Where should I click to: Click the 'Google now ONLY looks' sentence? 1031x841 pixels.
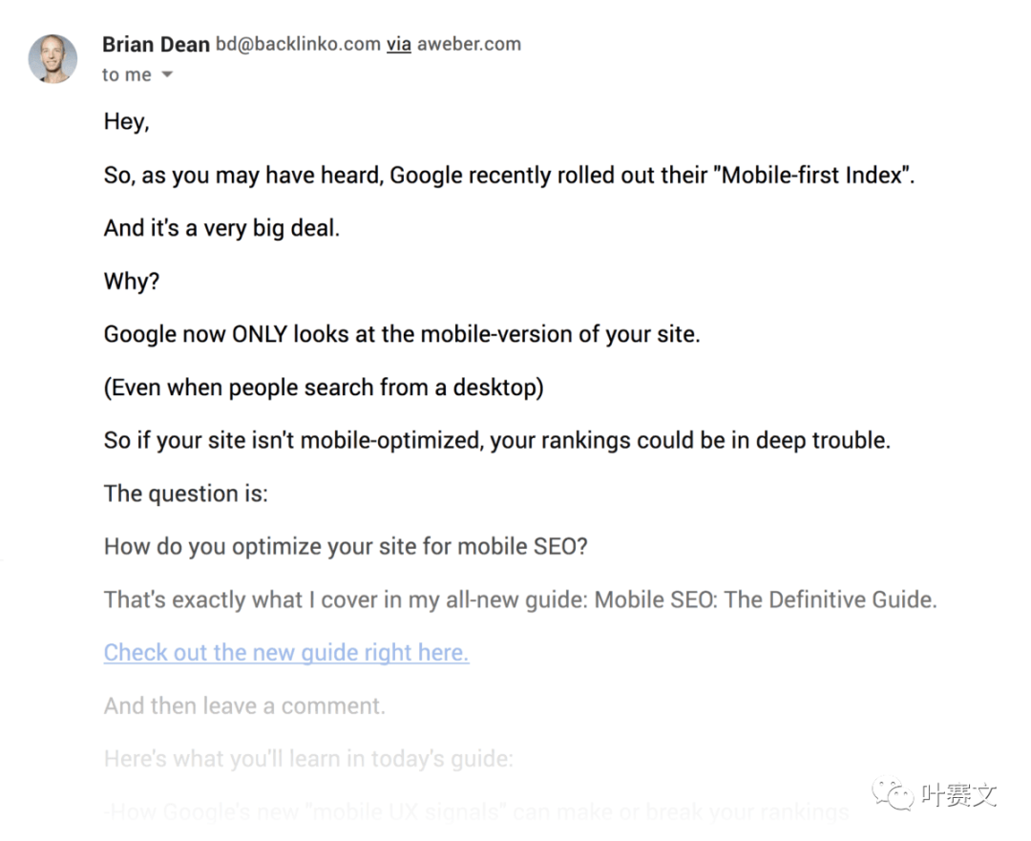click(x=402, y=335)
